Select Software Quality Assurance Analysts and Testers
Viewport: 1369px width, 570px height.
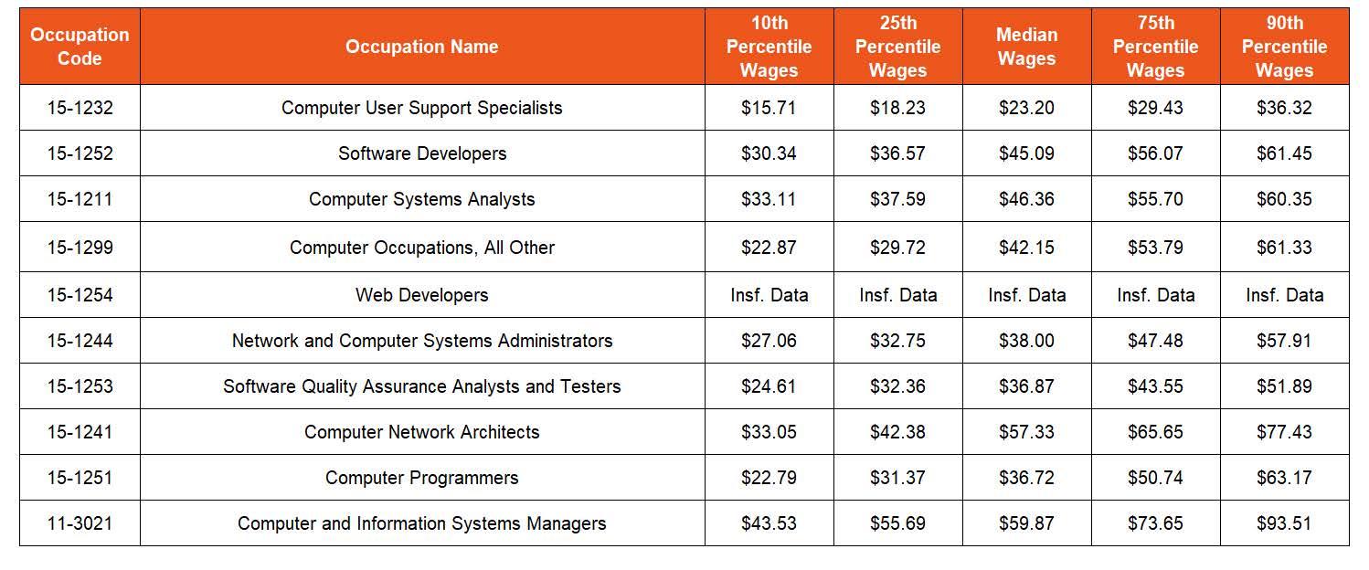pos(422,386)
